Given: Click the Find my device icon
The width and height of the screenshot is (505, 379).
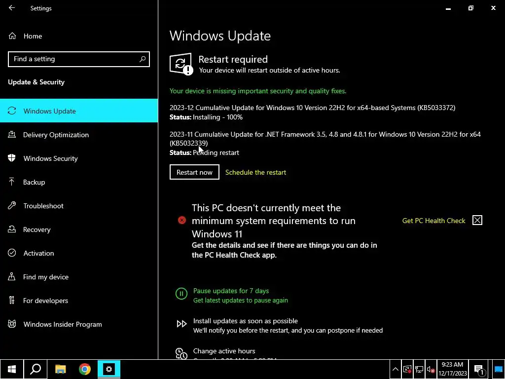Looking at the screenshot, I should [x=12, y=276].
